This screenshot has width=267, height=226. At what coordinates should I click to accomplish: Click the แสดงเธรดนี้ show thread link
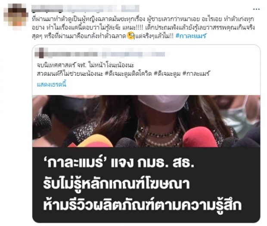coord(51,84)
